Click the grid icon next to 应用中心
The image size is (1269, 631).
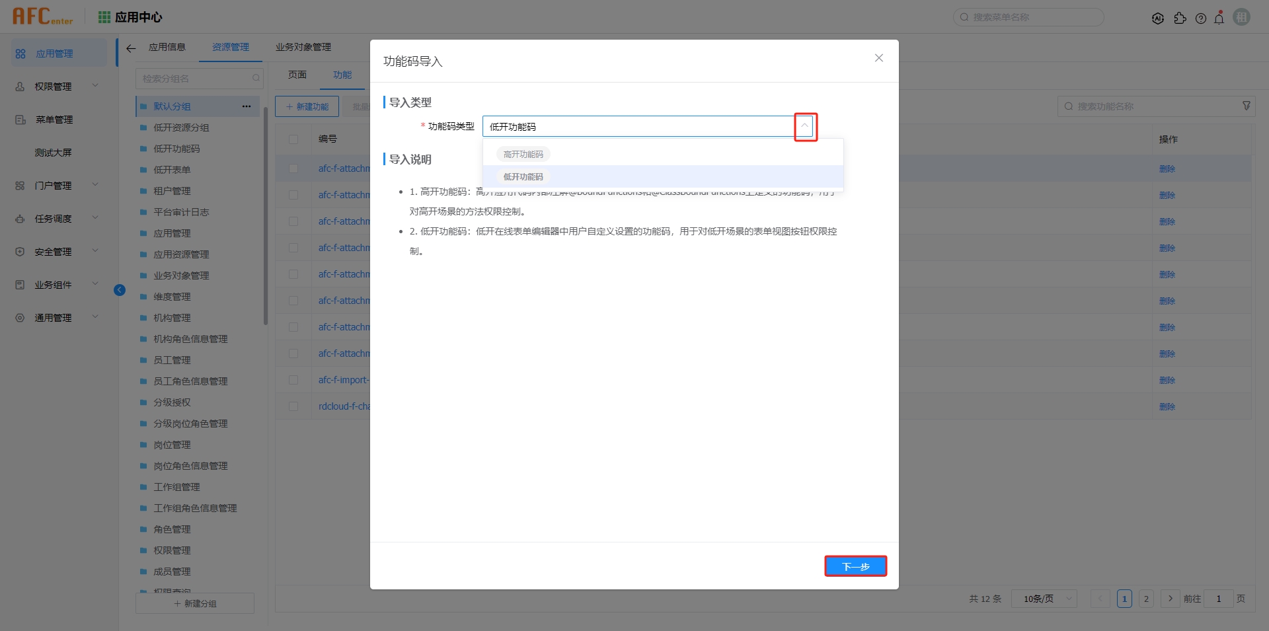(103, 17)
